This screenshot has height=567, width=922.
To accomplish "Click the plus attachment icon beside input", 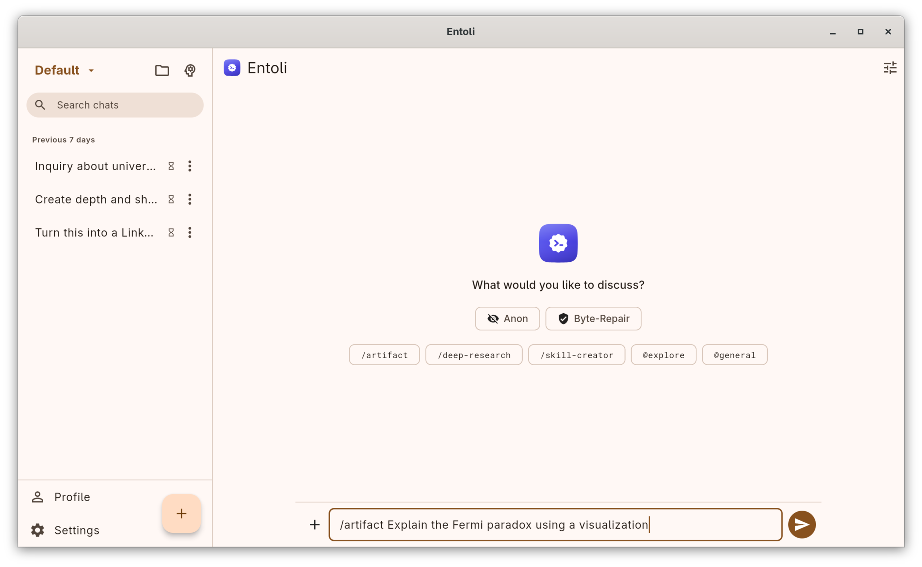I will 315,525.
